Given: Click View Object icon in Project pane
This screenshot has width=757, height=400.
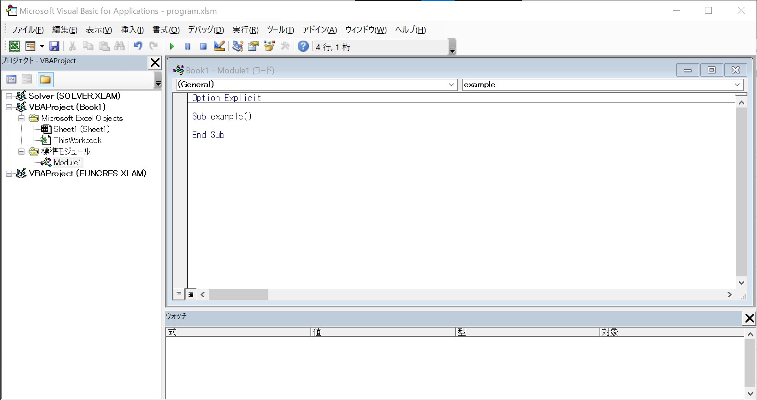Looking at the screenshot, I should [27, 79].
